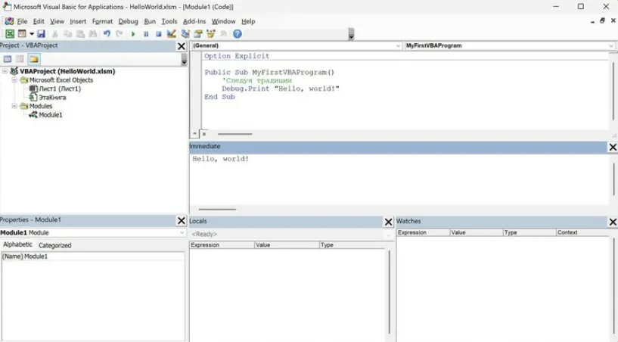Open the Debug menu
This screenshot has width=618, height=342.
(x=128, y=21)
